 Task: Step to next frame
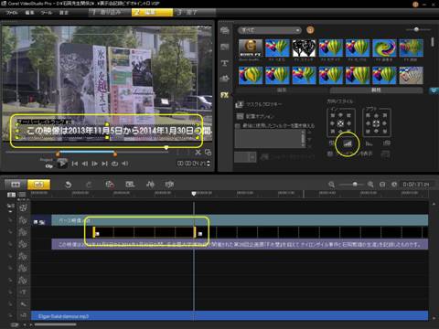click(95, 164)
